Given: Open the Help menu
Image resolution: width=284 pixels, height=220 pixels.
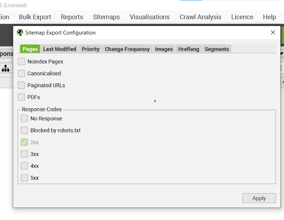Looking at the screenshot, I should (x=269, y=17).
